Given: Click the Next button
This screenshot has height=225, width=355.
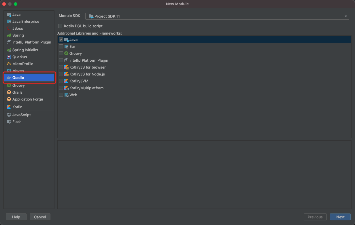Looking at the screenshot, I should [x=340, y=217].
